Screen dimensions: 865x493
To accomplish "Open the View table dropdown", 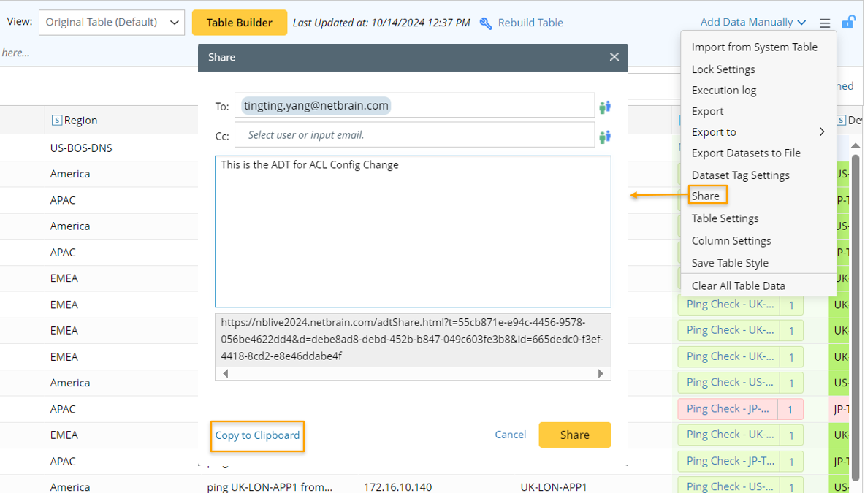I will pos(111,23).
